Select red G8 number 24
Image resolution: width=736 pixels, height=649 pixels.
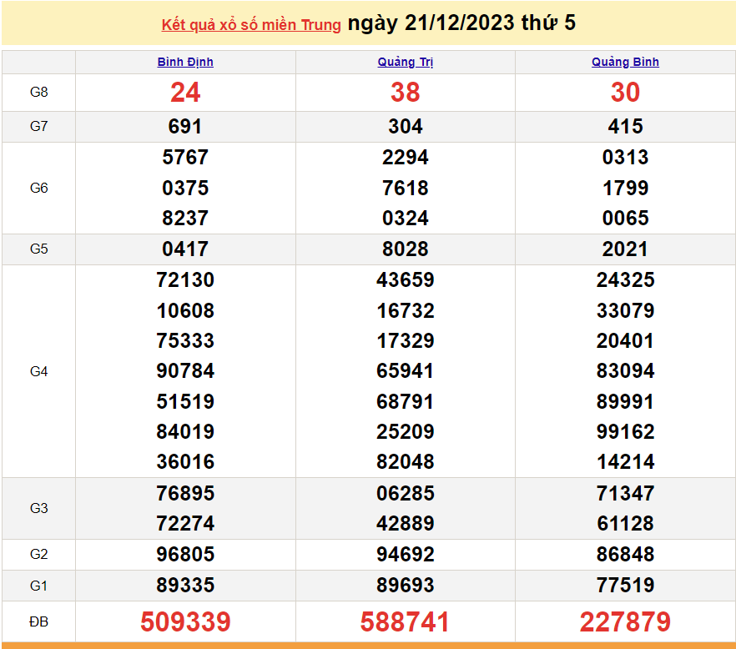185,93
